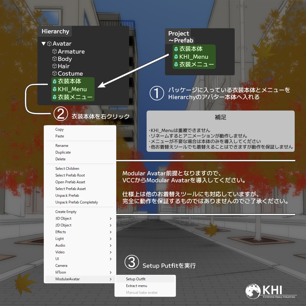Viewport: 306px width, 306px height.
Task: Open the UI submenu
Action: tap(80, 259)
